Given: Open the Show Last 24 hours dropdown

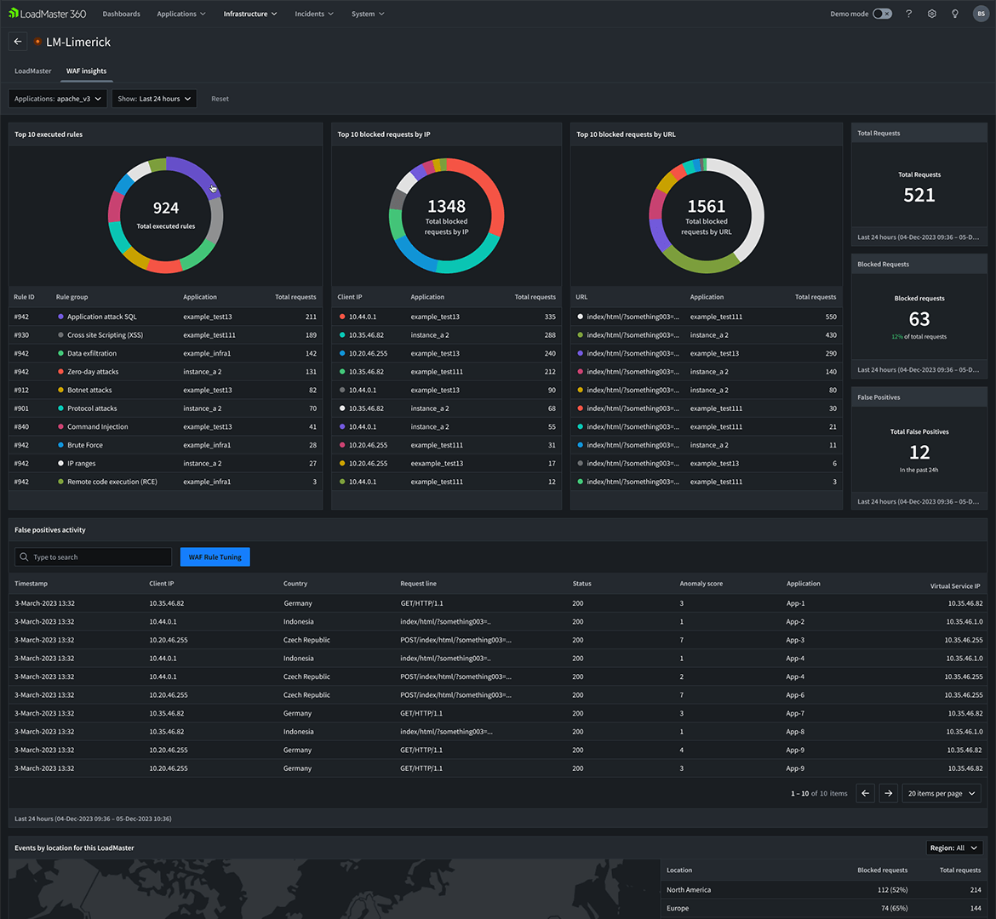Looking at the screenshot, I should (x=154, y=99).
